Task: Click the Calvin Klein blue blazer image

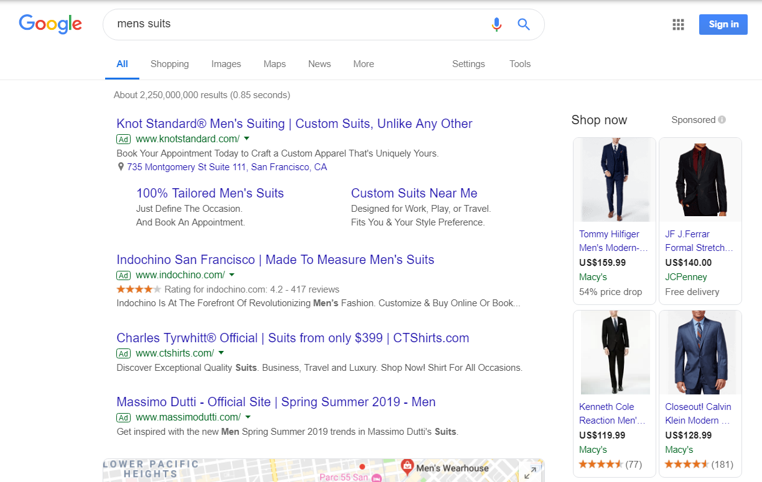Action: [x=700, y=353]
